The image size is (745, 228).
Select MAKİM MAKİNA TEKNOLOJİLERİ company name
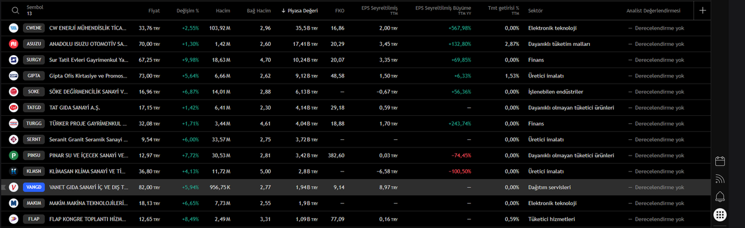pyautogui.click(x=88, y=203)
